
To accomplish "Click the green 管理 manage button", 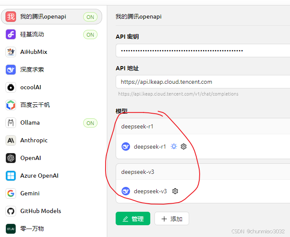I will [133, 218].
